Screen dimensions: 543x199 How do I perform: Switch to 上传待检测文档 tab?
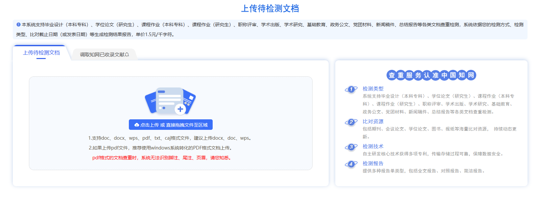(41, 53)
